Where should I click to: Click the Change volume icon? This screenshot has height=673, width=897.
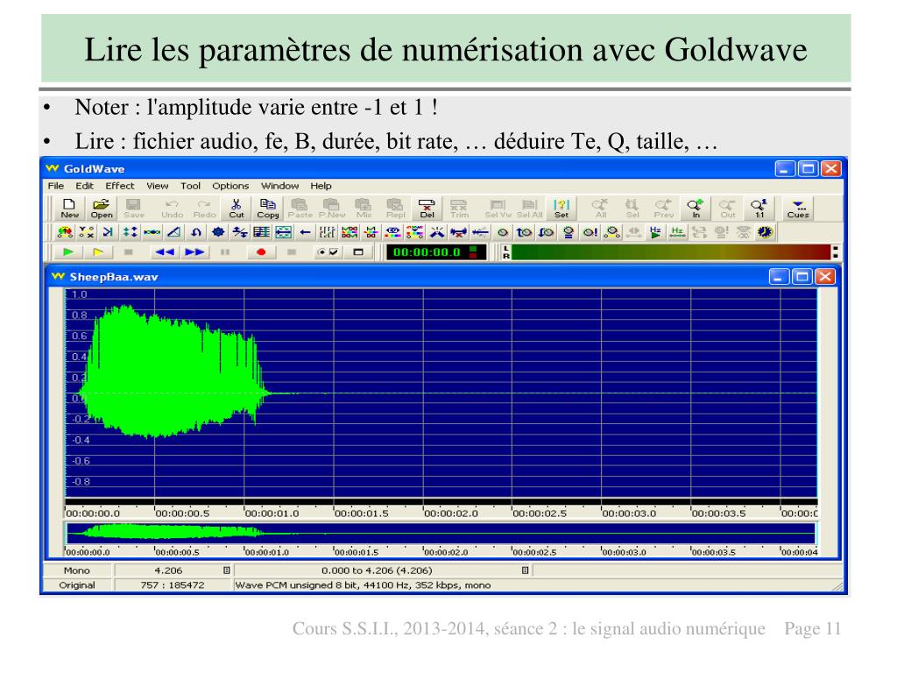pos(502,231)
